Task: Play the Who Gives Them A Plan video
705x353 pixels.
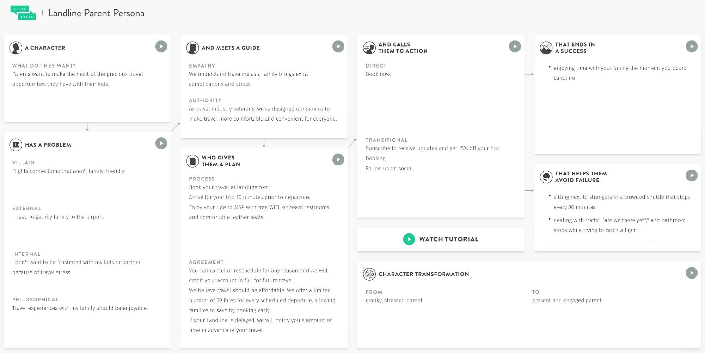Action: tap(338, 160)
